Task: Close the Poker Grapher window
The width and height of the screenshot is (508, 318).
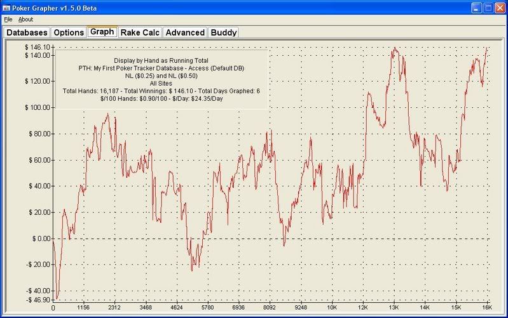Action: coord(500,8)
